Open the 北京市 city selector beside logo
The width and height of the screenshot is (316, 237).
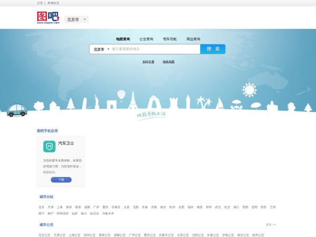pyautogui.click(x=76, y=19)
